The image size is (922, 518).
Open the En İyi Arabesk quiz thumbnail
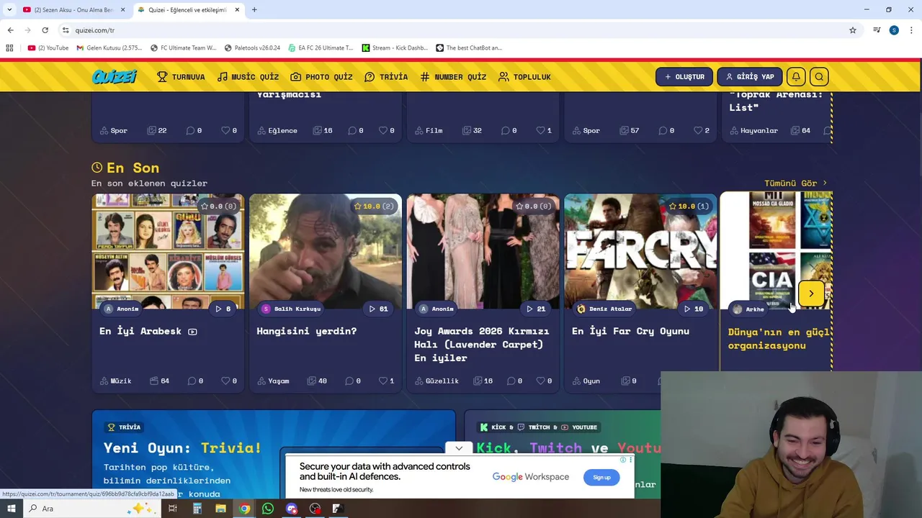pyautogui.click(x=168, y=251)
